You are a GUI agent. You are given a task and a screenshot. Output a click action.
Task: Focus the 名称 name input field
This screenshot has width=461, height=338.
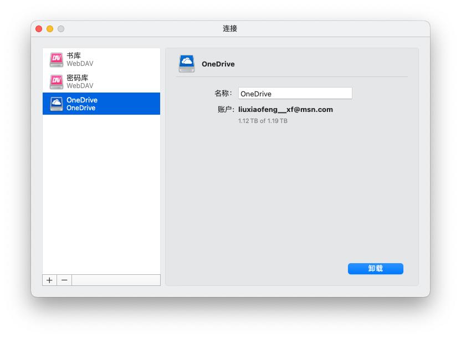coord(295,94)
